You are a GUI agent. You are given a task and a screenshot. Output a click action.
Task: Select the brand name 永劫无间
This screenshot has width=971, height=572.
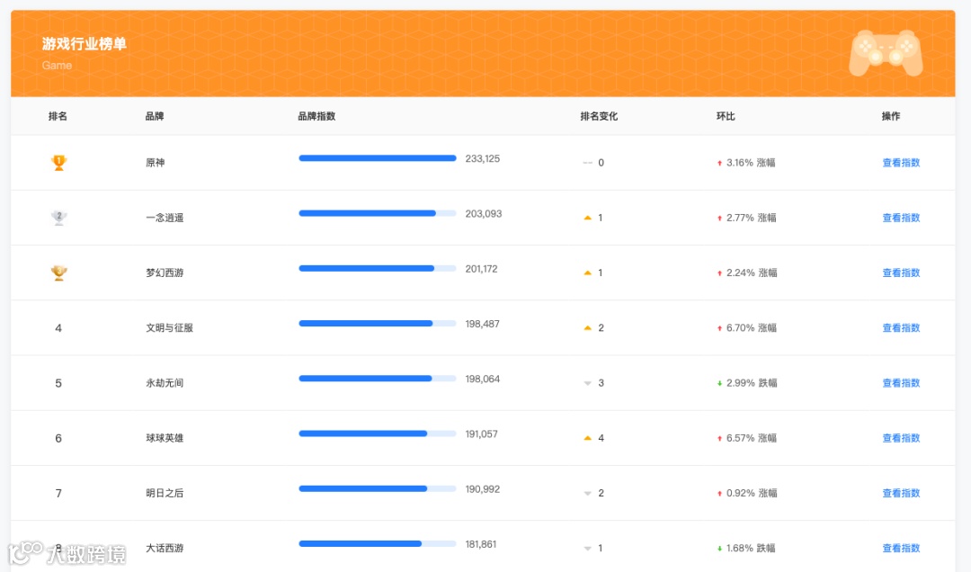pos(165,384)
